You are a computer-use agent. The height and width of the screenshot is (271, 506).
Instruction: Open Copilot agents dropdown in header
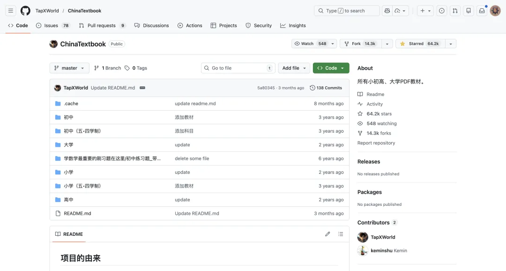point(401,11)
